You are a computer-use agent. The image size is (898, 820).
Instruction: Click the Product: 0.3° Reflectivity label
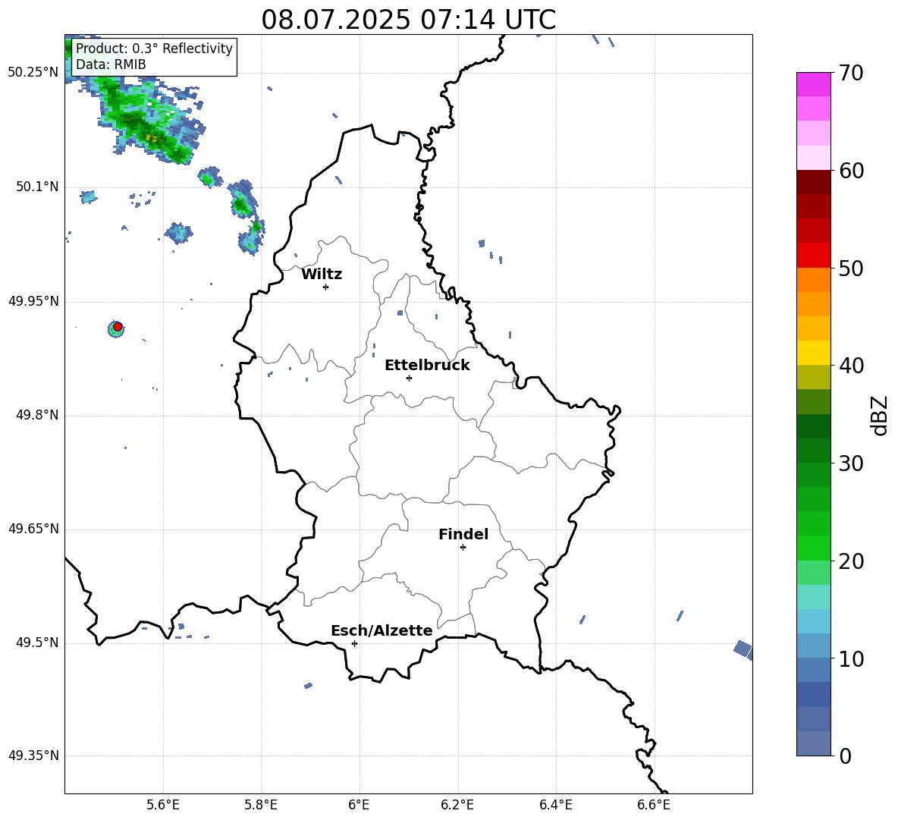(154, 48)
